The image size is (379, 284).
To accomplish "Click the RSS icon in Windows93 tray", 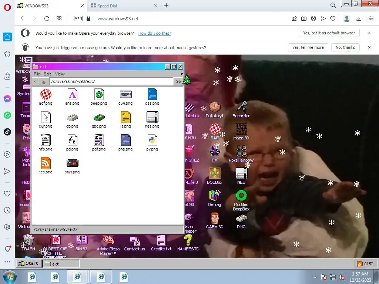I will pos(360,264).
